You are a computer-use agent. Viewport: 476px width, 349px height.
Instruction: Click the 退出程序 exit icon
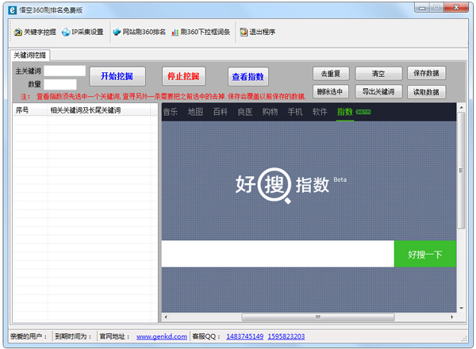coord(244,32)
